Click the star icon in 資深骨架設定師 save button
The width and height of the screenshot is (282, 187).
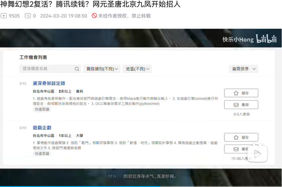coord(236,93)
